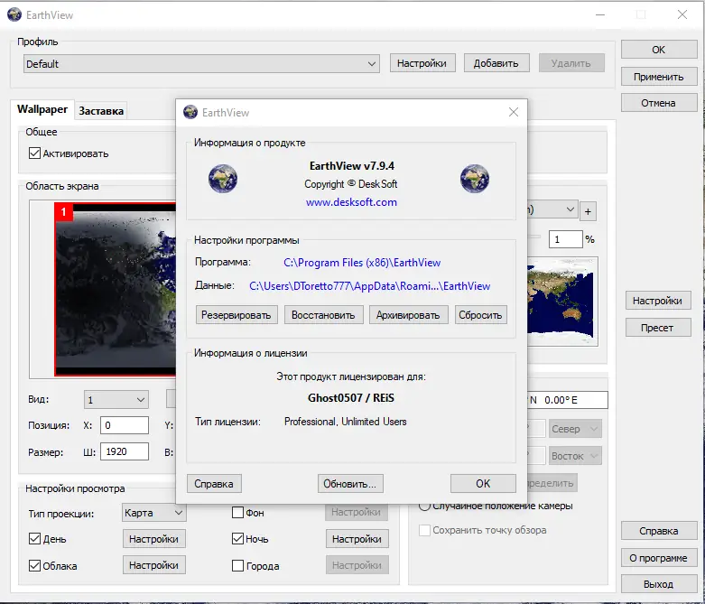Expand the dropdown left of plus button
Screen dimensions: 705x604
coord(552,209)
